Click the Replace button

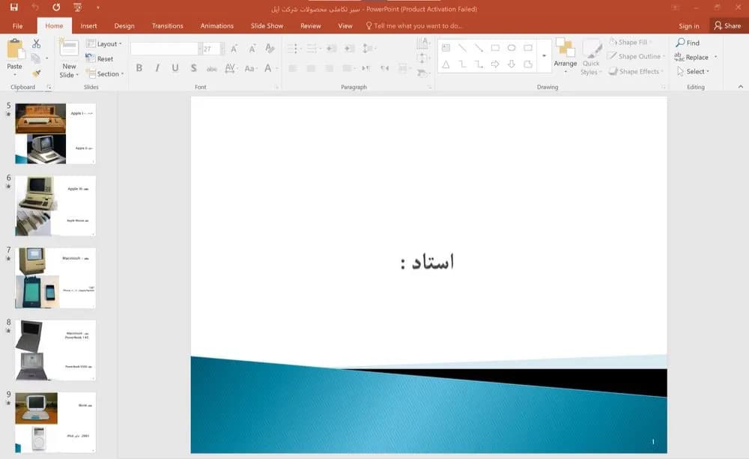tap(691, 58)
